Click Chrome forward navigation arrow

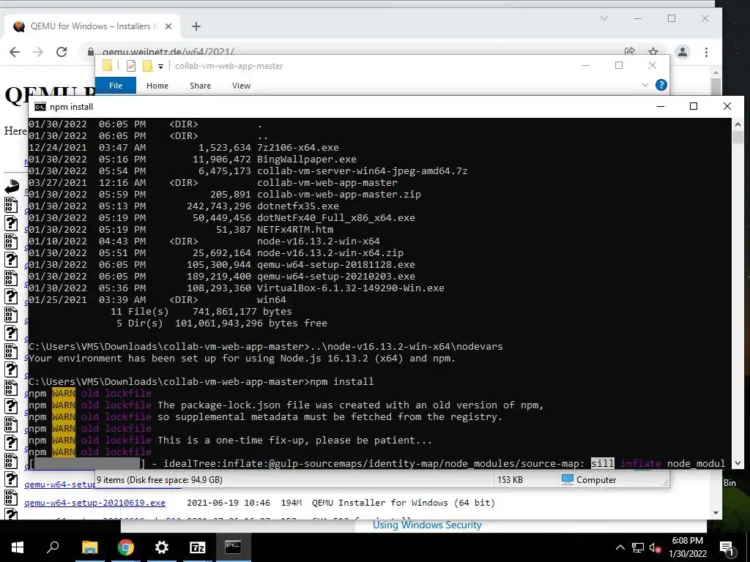38,52
